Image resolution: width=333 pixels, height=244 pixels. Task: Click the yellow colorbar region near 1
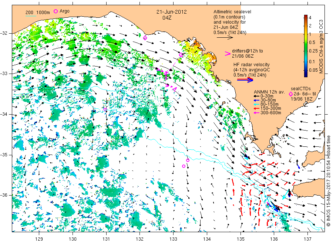click(306, 34)
